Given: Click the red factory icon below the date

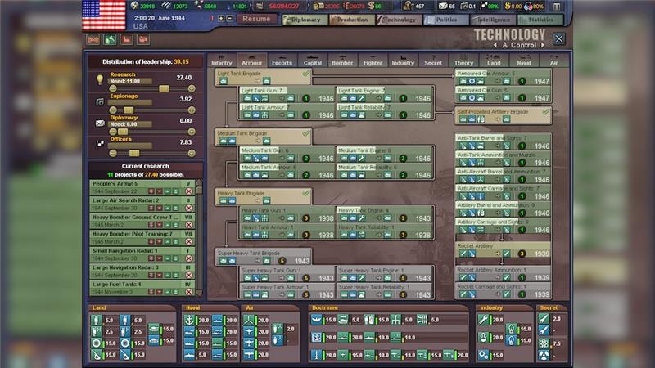Looking at the screenshot, I should tap(127, 39).
